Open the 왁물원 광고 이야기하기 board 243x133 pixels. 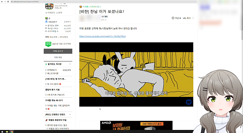tap(59, 129)
